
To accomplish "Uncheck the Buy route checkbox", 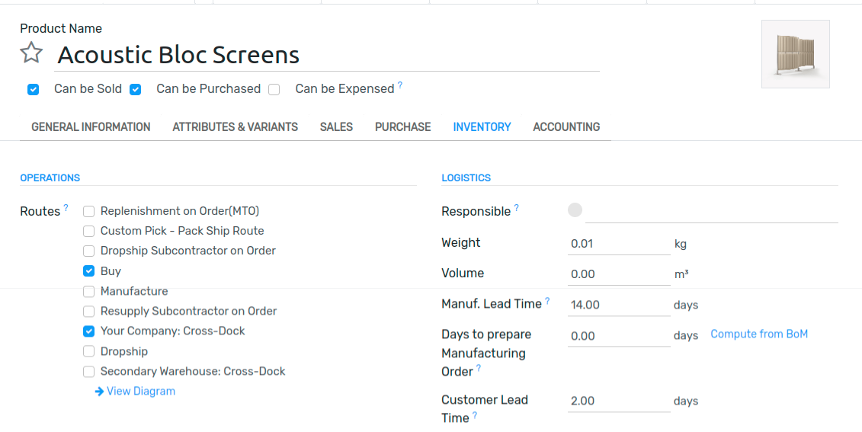I will 88,271.
